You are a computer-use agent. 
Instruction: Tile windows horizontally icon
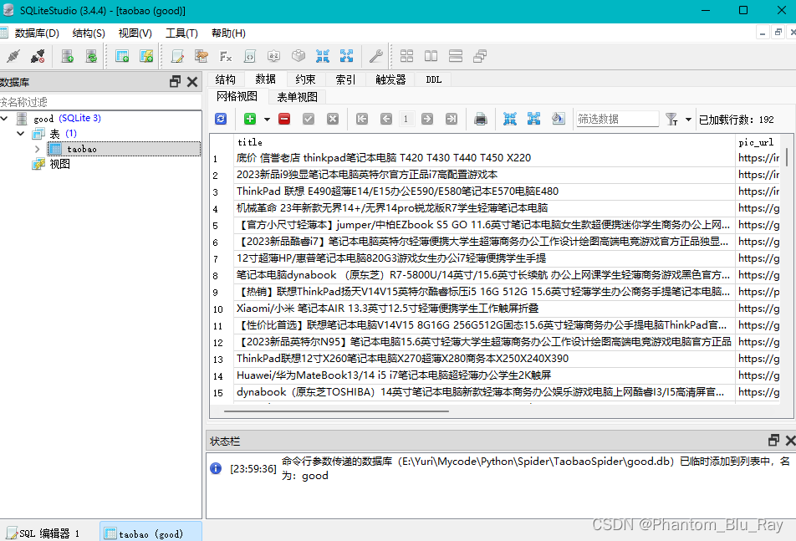(x=431, y=56)
